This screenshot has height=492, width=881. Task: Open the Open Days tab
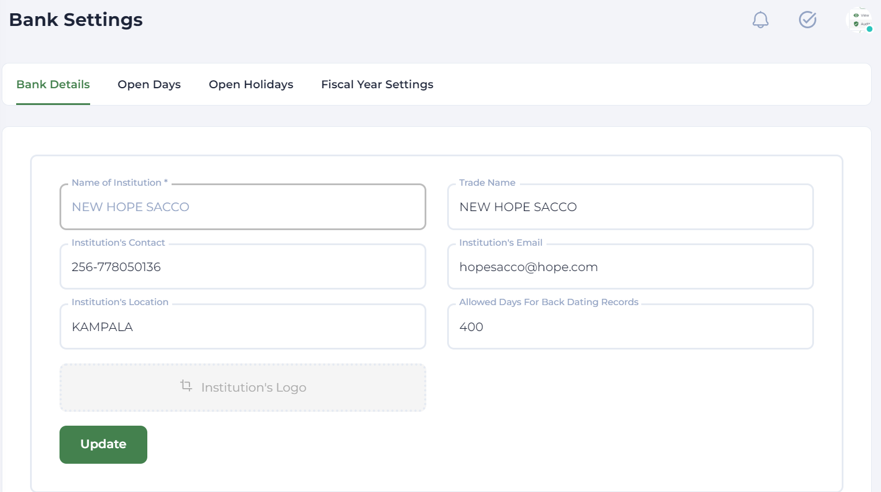(149, 84)
